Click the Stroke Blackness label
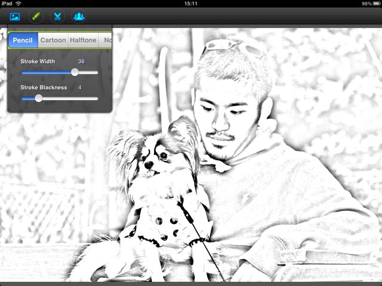 (44, 88)
